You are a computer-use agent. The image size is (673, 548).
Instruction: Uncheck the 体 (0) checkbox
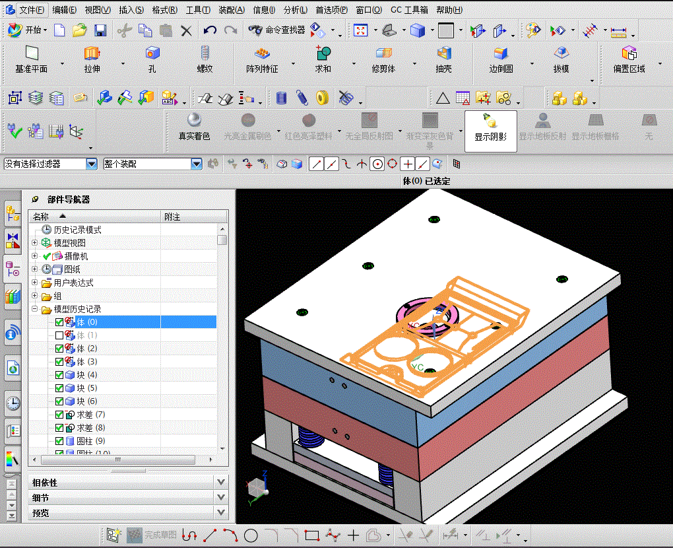click(x=59, y=322)
